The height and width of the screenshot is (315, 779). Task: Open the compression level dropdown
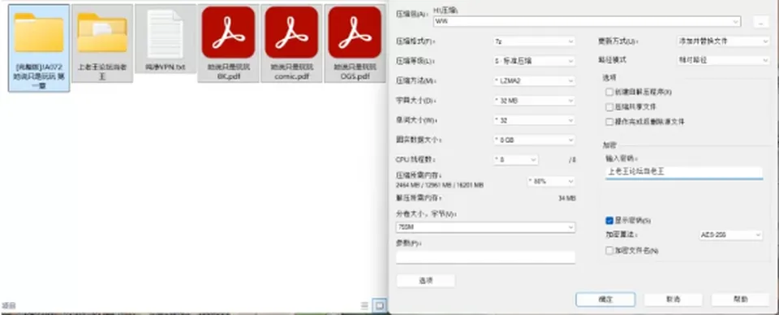tap(534, 61)
